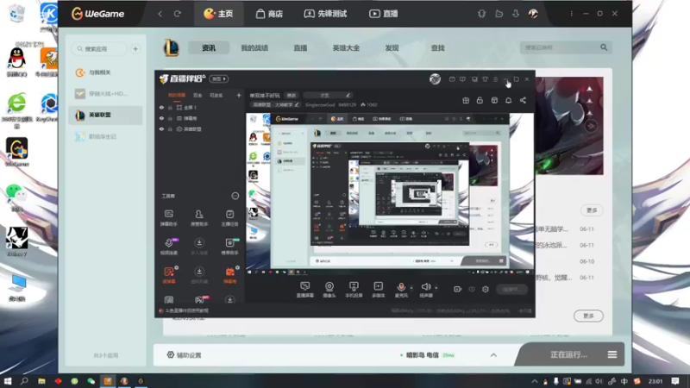The image size is (690, 388).
Task: Open 英雄大全 tab
Action: click(x=346, y=48)
